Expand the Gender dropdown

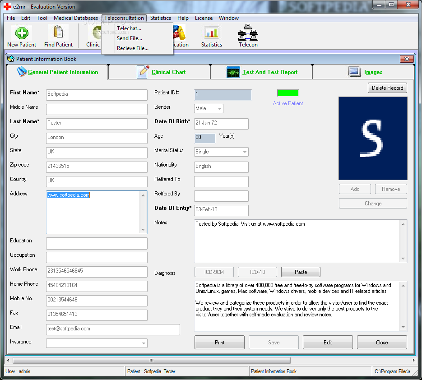pyautogui.click(x=220, y=108)
